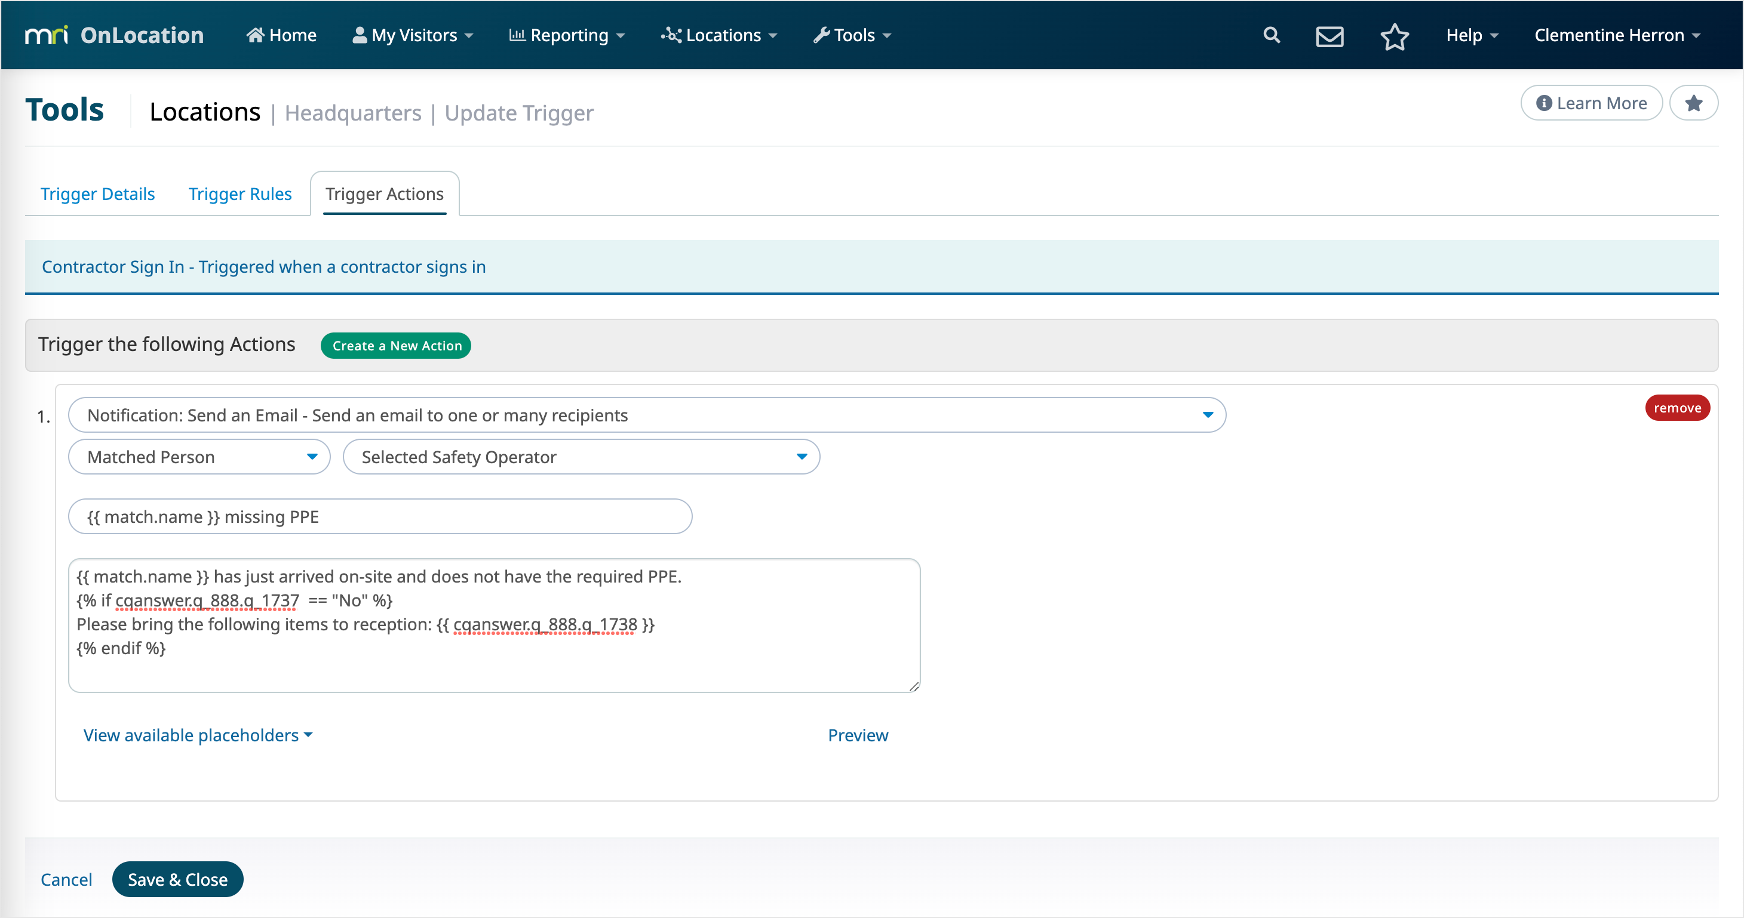Open the search magnifier icon
1744x918 pixels.
(1272, 35)
